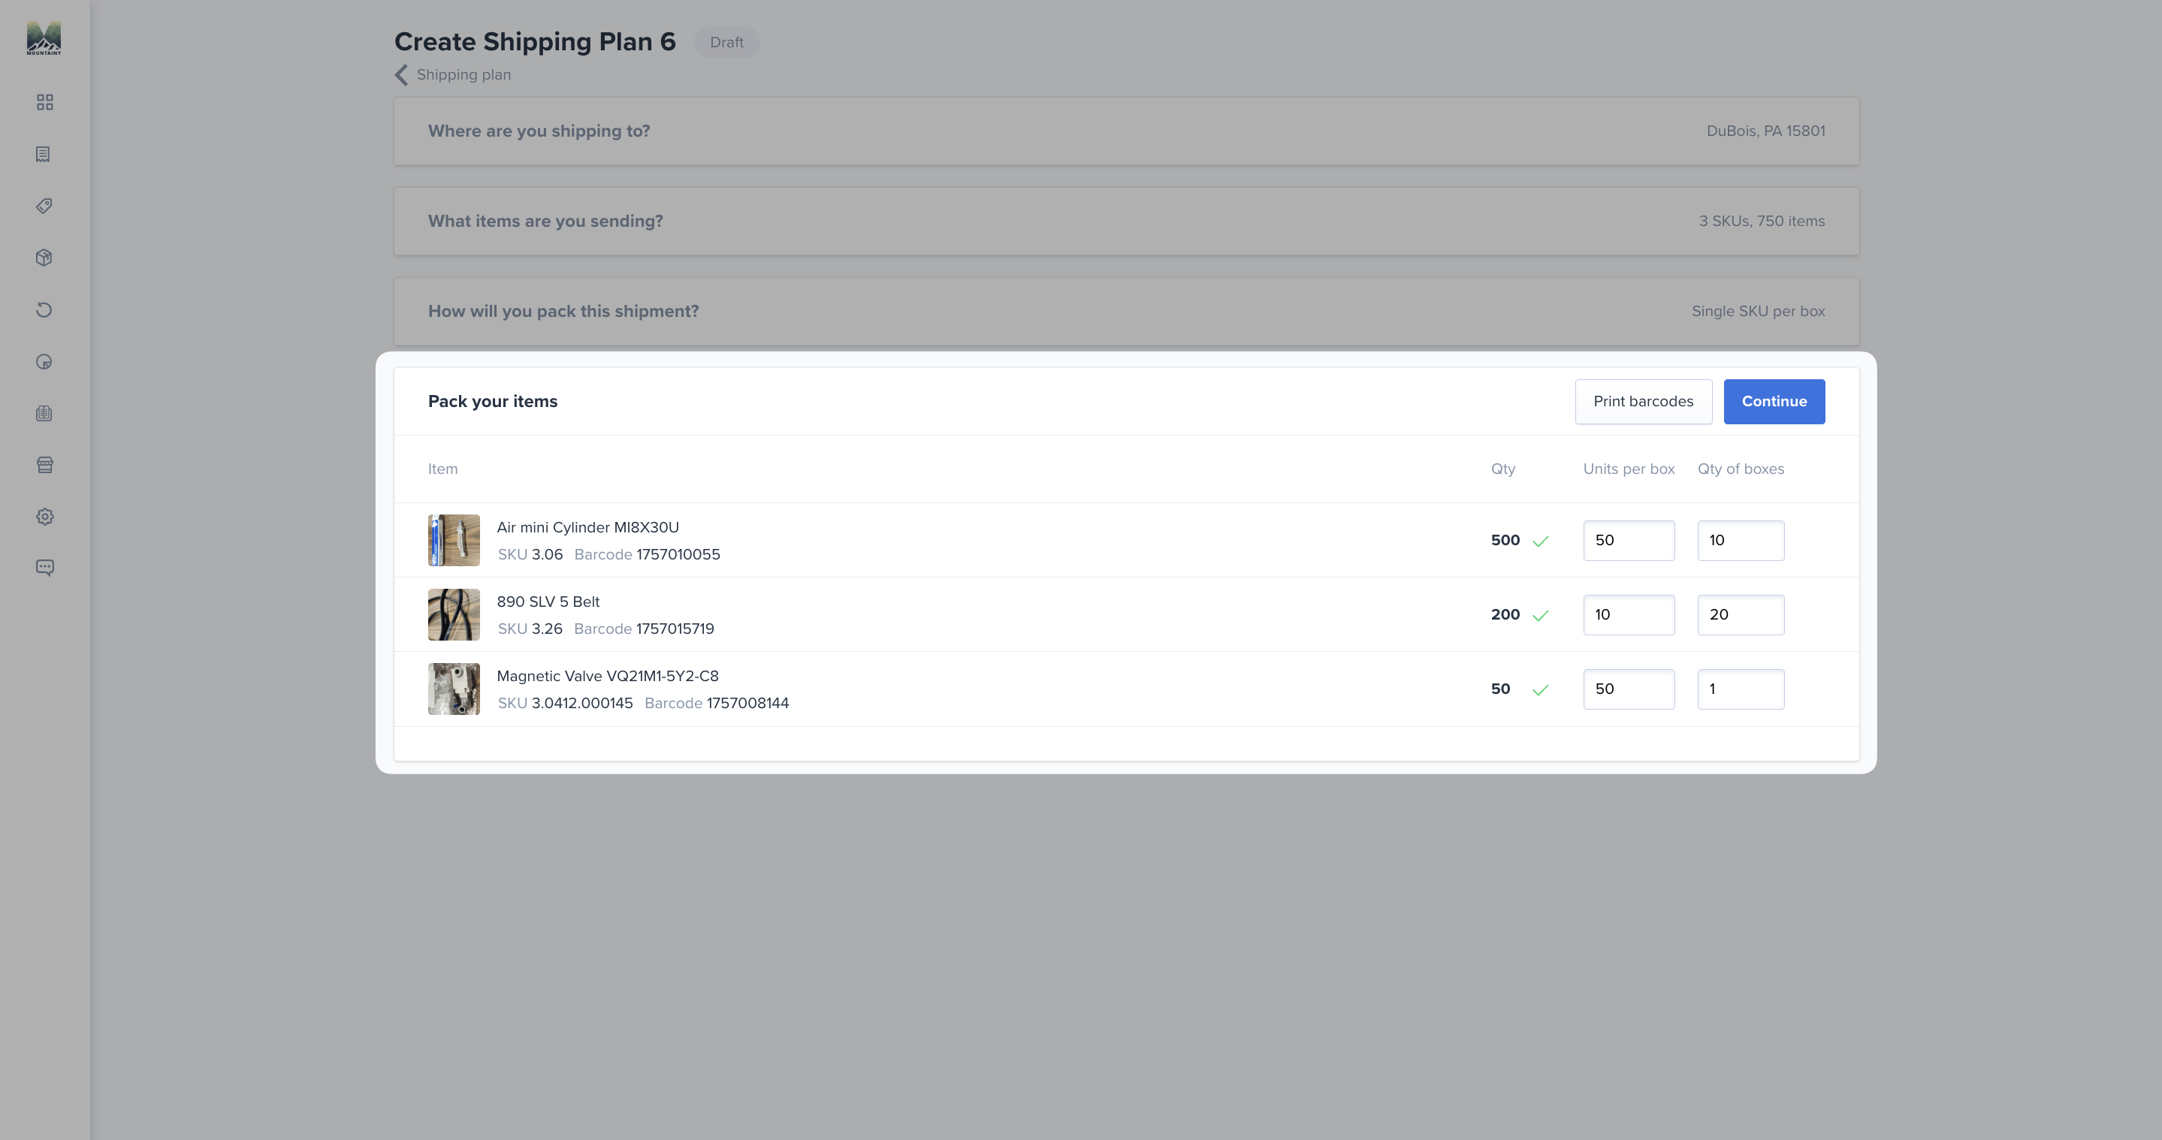The height and width of the screenshot is (1140, 2162).
Task: Click Qty of boxes field for 890 SLV 5 Belt
Action: click(1741, 615)
